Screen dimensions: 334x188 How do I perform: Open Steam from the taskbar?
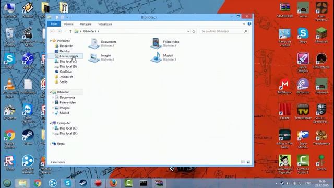[83, 183]
